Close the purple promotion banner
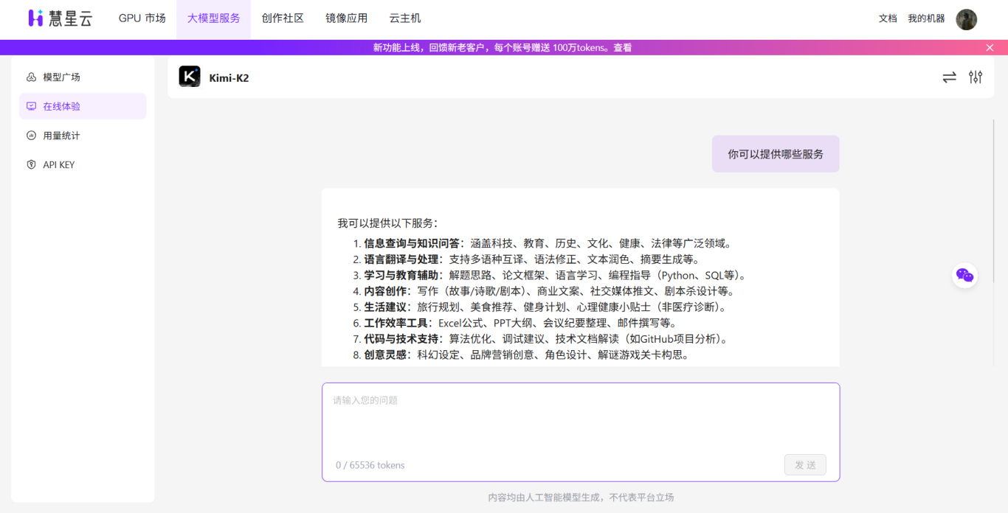 coord(990,47)
